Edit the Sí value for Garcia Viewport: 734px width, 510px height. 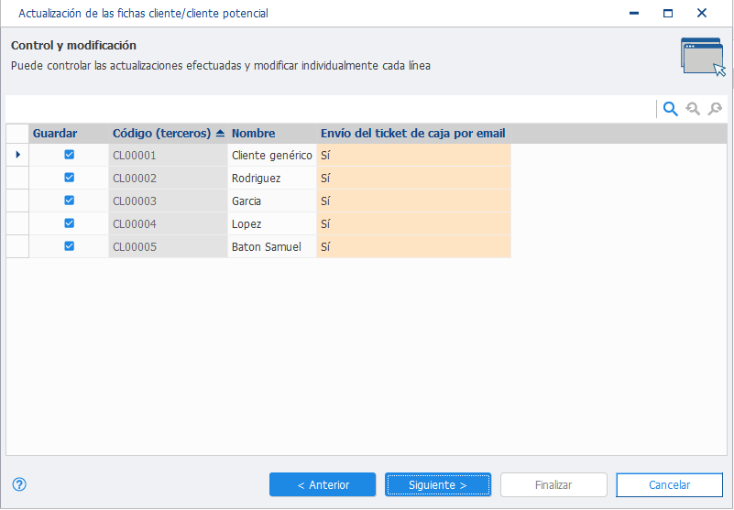(x=414, y=201)
